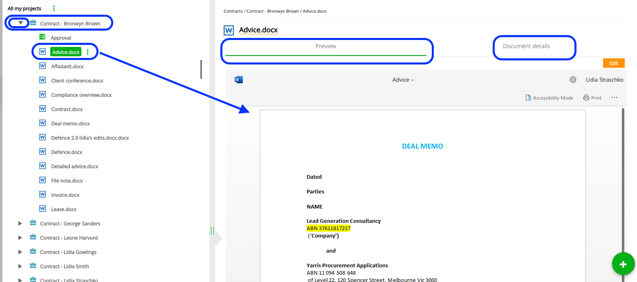Open Deal memo.docx
The image size is (637, 282).
(70, 123)
